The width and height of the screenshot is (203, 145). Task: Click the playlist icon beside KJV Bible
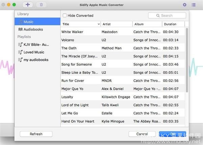click(20, 45)
